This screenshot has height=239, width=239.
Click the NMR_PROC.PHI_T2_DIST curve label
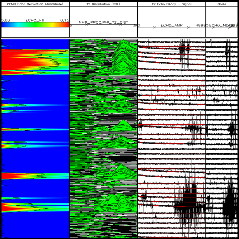coord(103,22)
